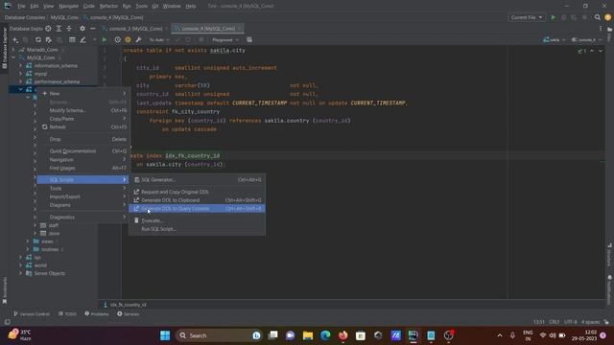Refresh the database explorer via toolbar icon
This screenshot has width=614, height=345.
coord(38,40)
